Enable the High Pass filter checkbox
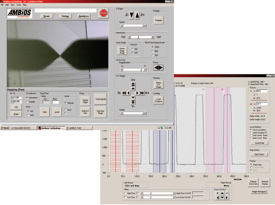The image size is (275, 205). click(125, 193)
